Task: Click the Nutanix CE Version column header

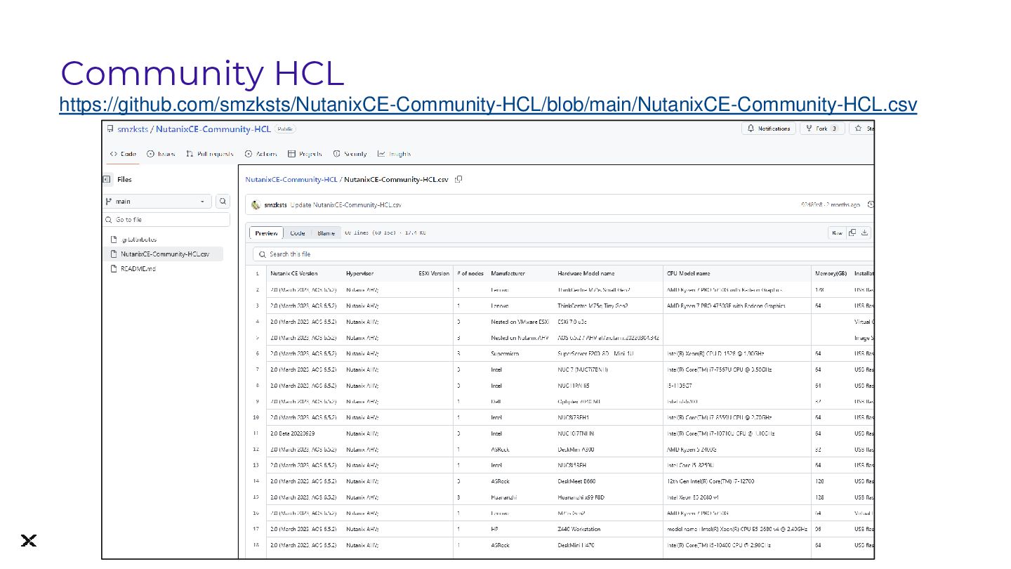Action: (x=293, y=274)
